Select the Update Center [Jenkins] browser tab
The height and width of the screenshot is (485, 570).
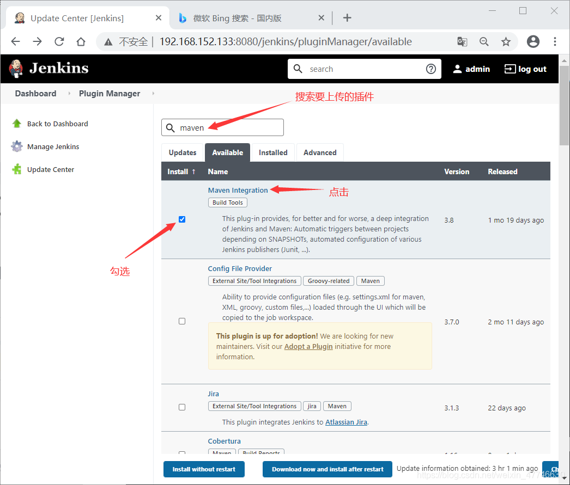pyautogui.click(x=88, y=18)
